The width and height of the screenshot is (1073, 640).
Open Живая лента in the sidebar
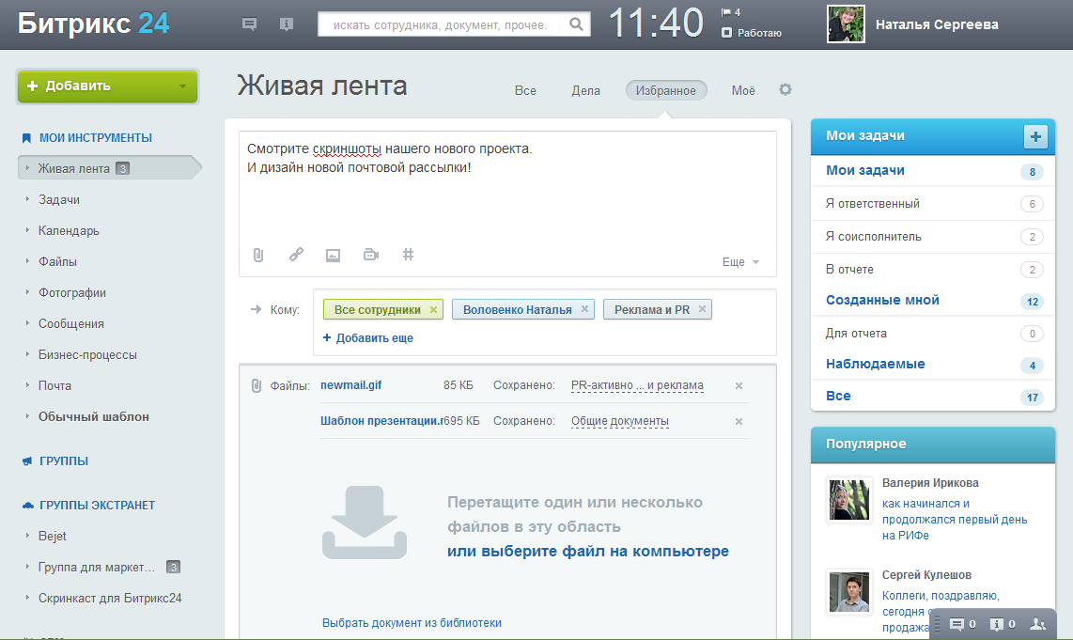click(x=110, y=168)
